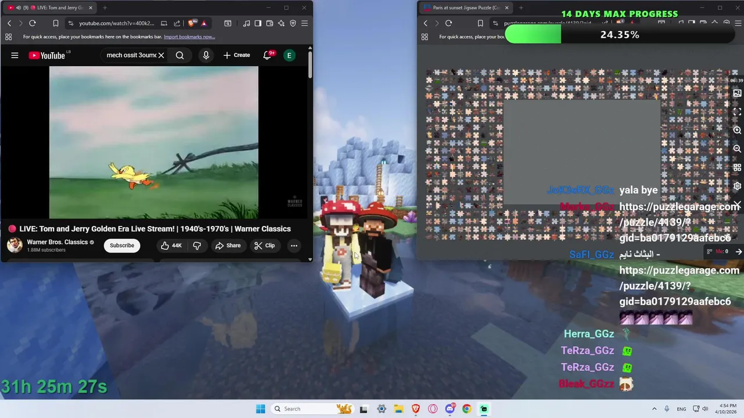Click the share page icon in YouTube address bar
This screenshot has width=744, height=418.
(177, 23)
